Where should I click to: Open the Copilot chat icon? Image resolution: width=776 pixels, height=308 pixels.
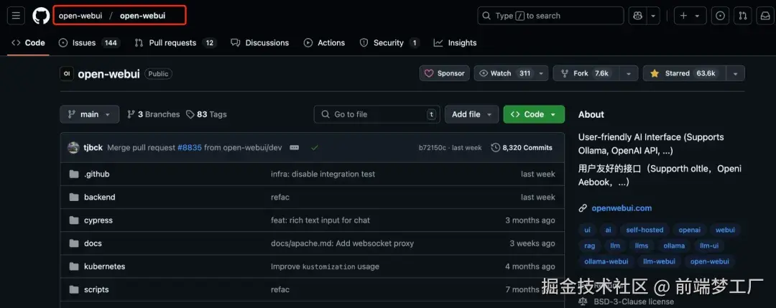coord(637,16)
